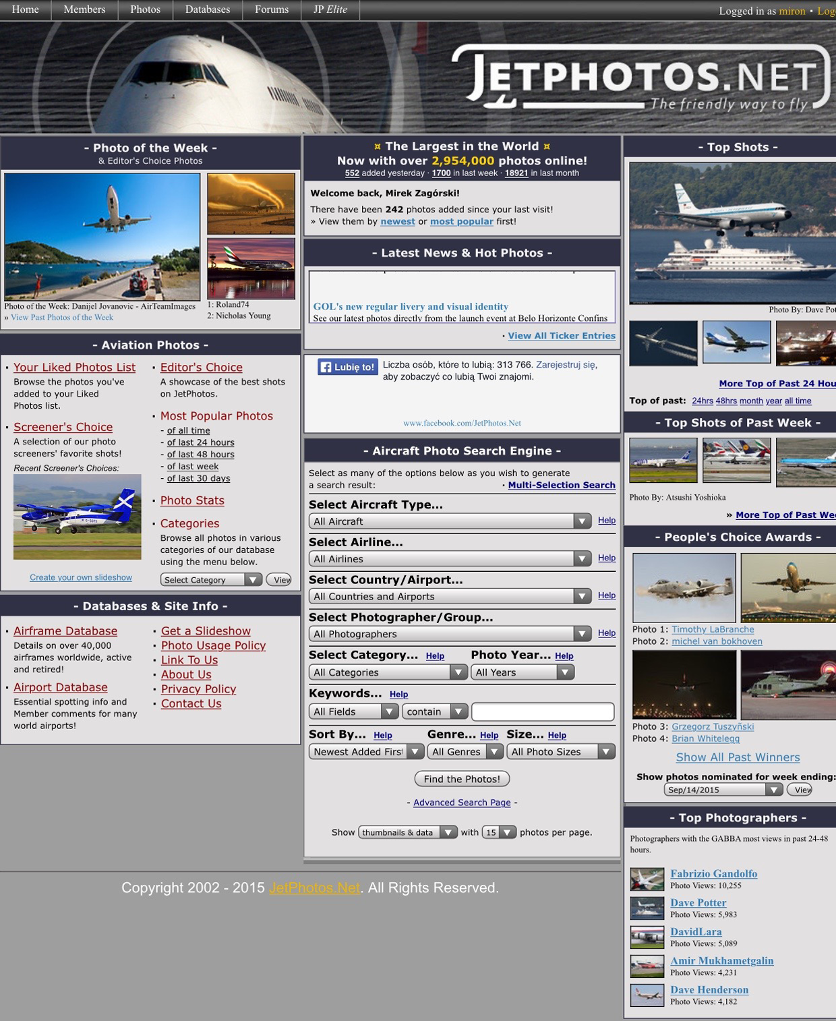Viewport: 836px width, 1021px height.
Task: Open Amir Mukhametgalin's photographer thumbnail
Action: (647, 966)
